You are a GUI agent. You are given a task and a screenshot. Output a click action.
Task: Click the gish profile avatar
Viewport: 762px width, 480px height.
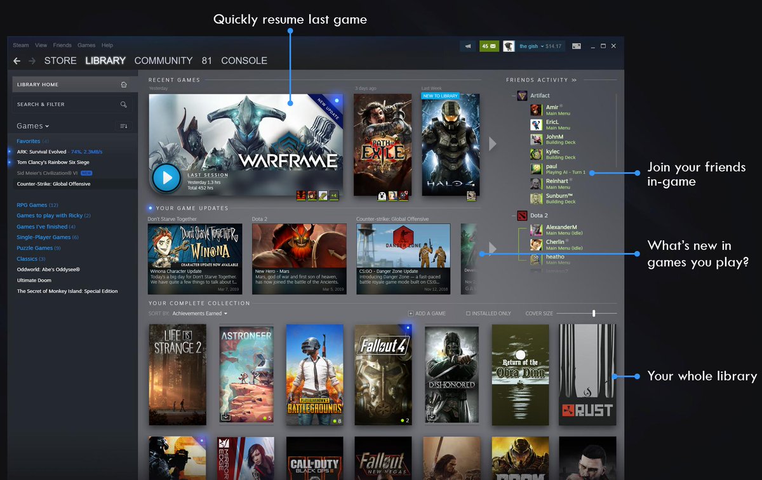509,46
